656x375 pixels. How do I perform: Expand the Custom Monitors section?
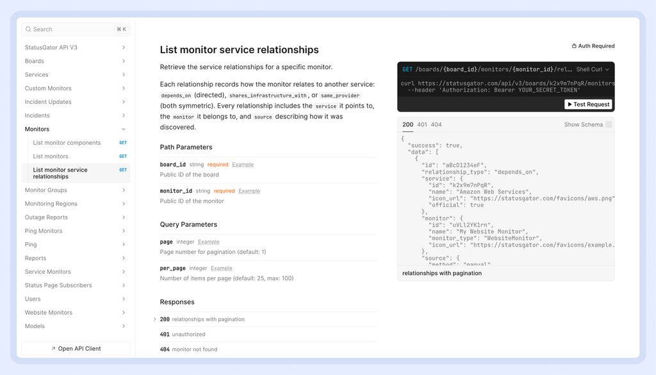coord(124,88)
